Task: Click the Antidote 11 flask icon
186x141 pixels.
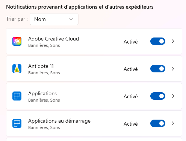Action: [x=17, y=69]
